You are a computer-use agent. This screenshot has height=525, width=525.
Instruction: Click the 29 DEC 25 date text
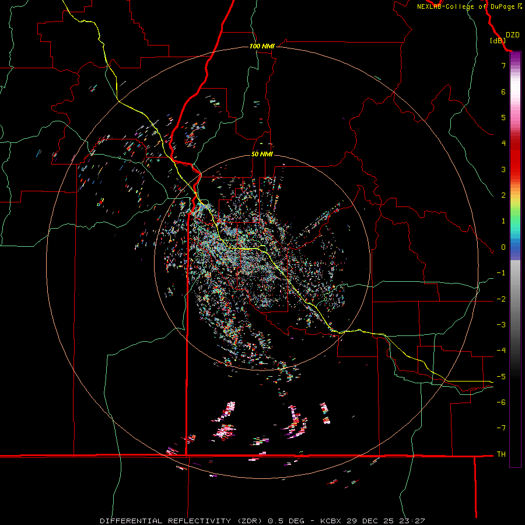click(370, 521)
